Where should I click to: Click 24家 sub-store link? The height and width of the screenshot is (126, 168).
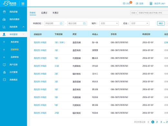(x=57, y=113)
